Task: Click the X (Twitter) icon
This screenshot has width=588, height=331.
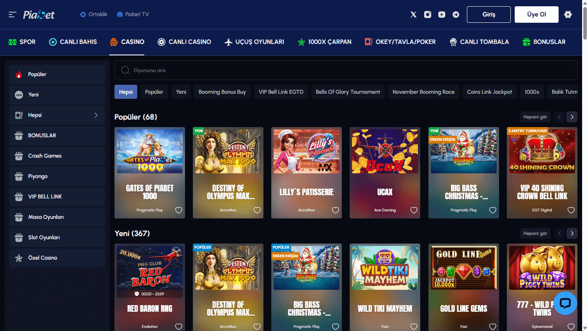Action: pyautogui.click(x=413, y=14)
